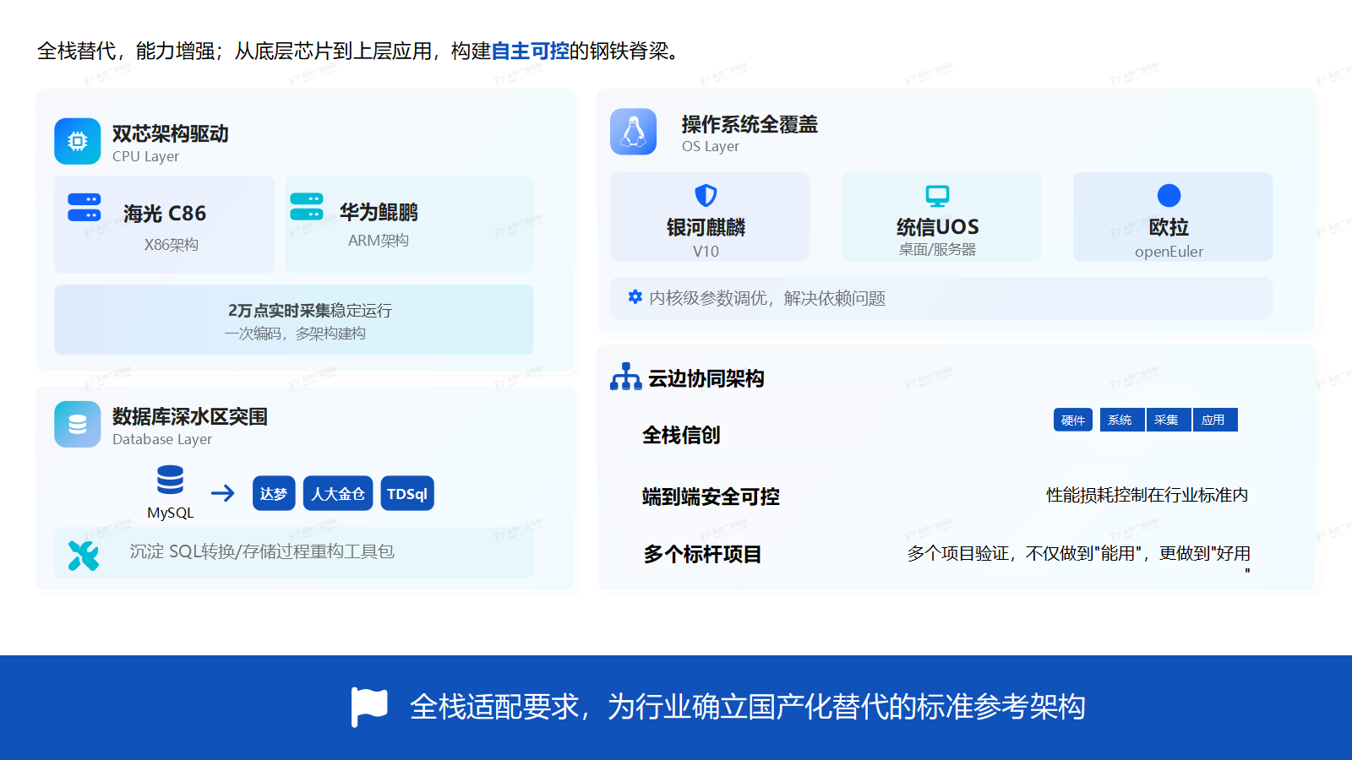Screen dimensions: 1352x760
Task: Click the network icon beside 云边协同架构
Action: 625,378
